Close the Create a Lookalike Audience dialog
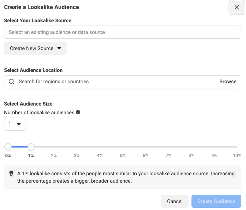 236,7
